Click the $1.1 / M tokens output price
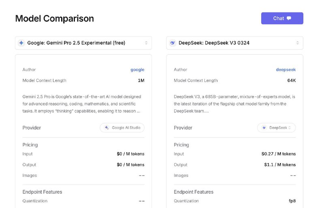 (x=280, y=165)
